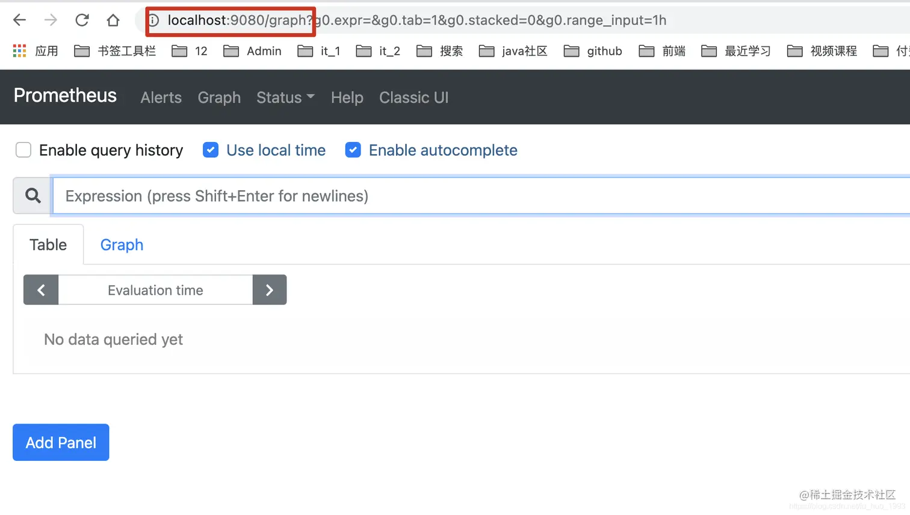The height and width of the screenshot is (515, 910).
Task: Open Alerts in the Prometheus navbar
Action: click(161, 97)
